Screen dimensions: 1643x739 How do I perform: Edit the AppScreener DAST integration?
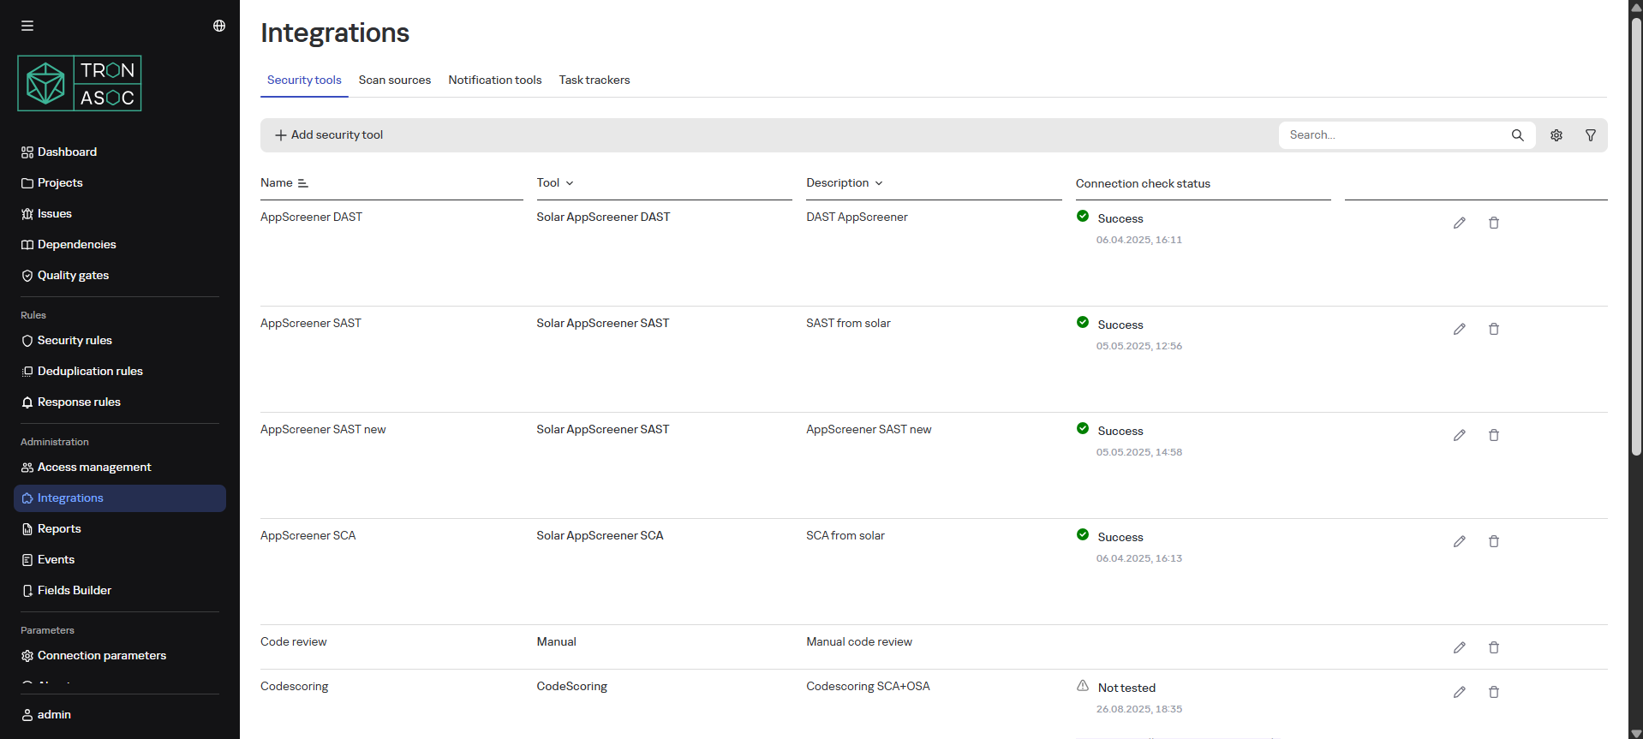point(1460,223)
